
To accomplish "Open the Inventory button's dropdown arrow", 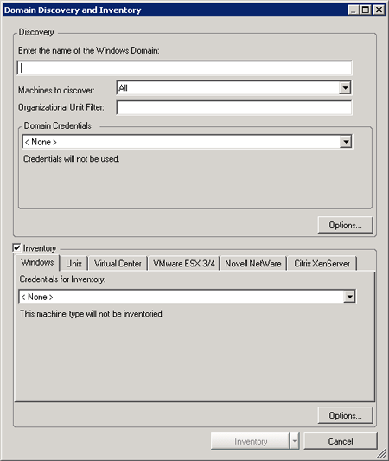I will [x=295, y=441].
